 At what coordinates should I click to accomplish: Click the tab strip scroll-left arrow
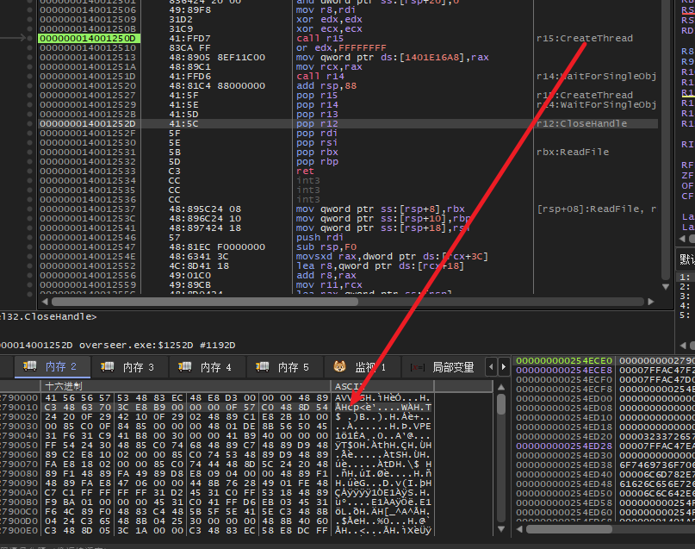[x=491, y=367]
